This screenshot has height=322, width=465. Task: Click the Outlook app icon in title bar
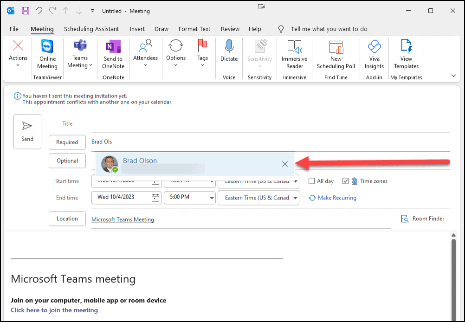(x=11, y=11)
